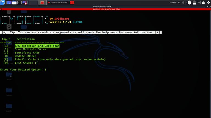Click the Input column header
The width and height of the screenshot is (211, 118).
point(6,39)
